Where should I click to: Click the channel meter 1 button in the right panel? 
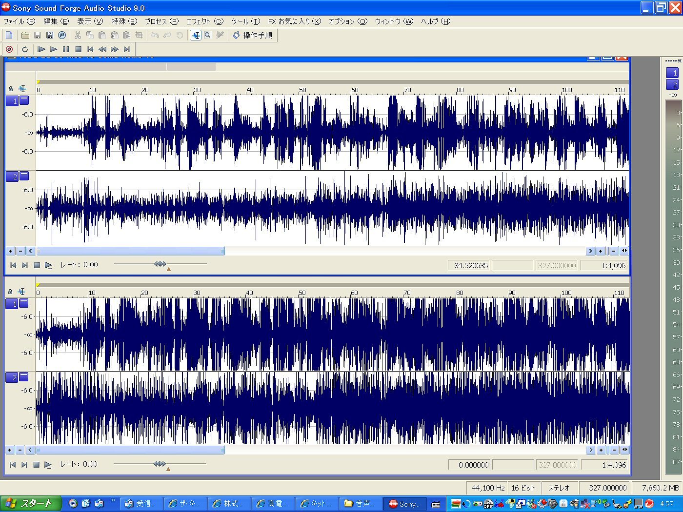[x=672, y=73]
